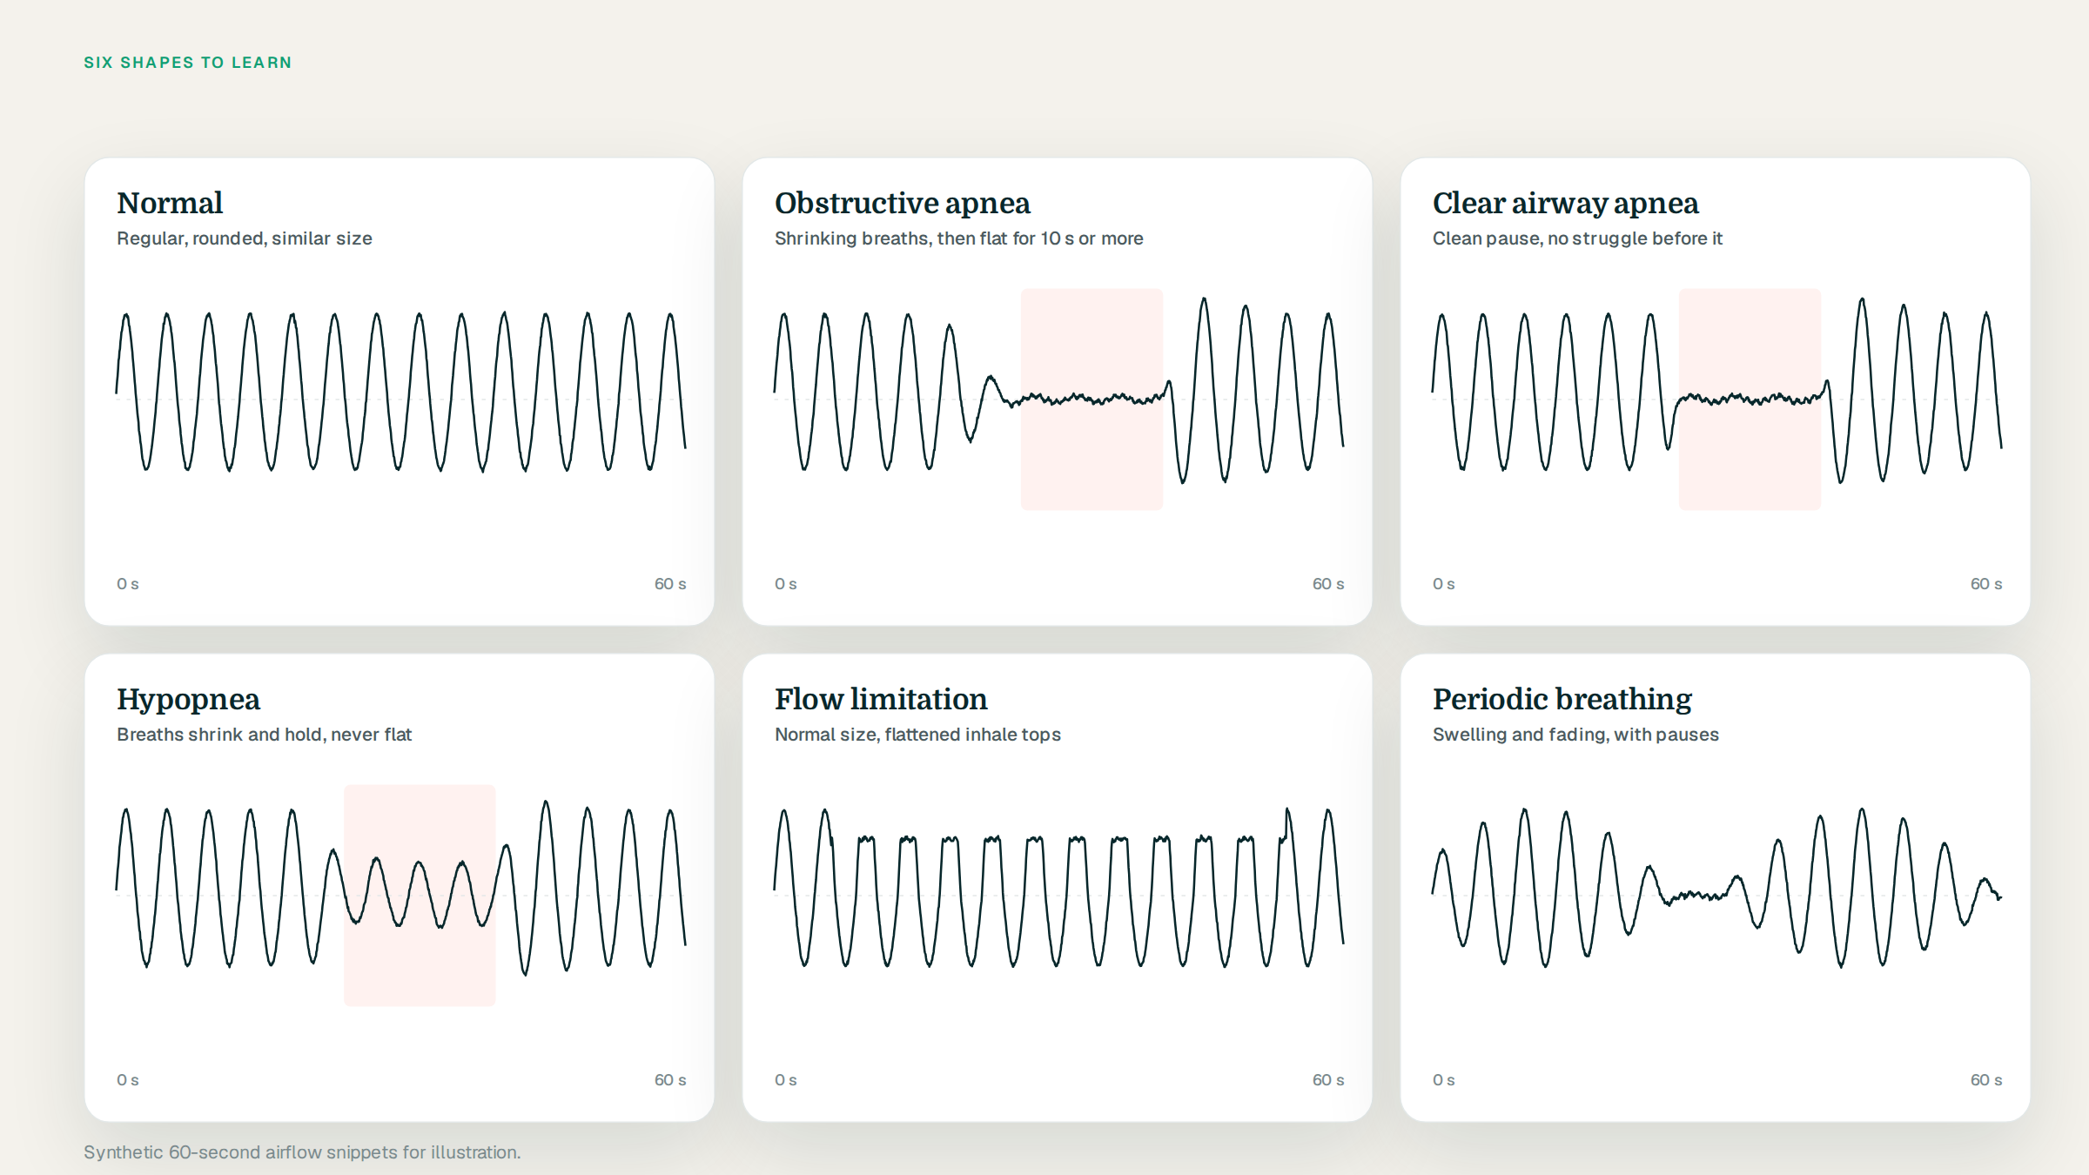Click the '0 s' axis label in Obstructive apnea card
This screenshot has width=2089, height=1175.
[x=786, y=584]
